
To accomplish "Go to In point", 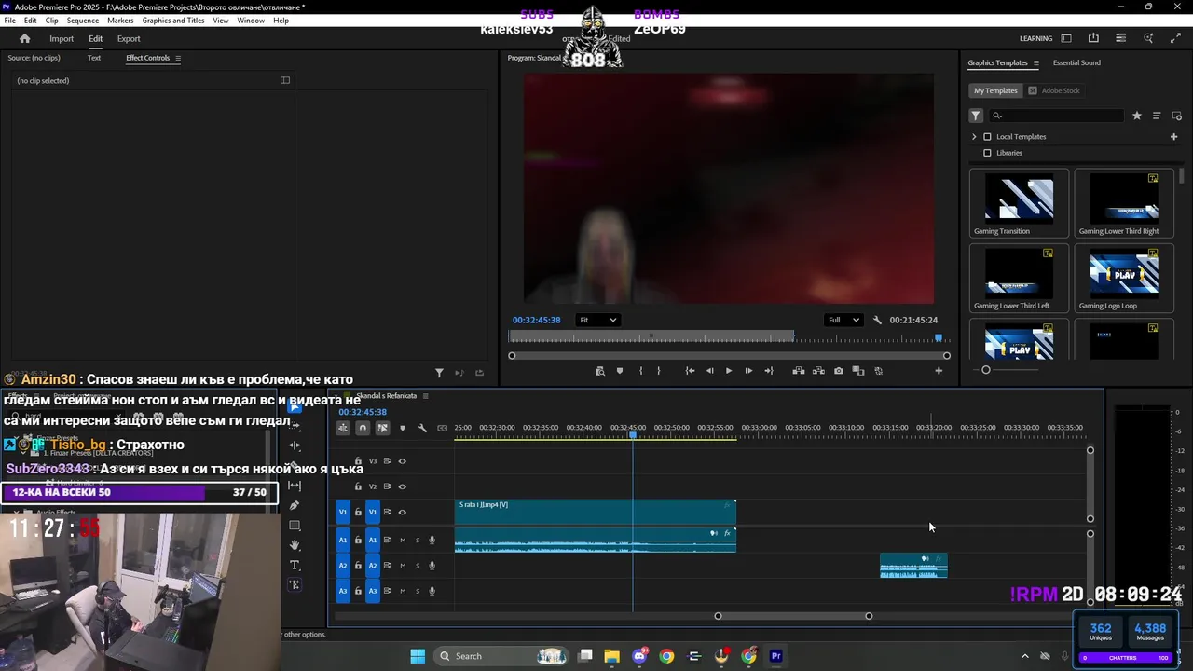I will (x=690, y=371).
